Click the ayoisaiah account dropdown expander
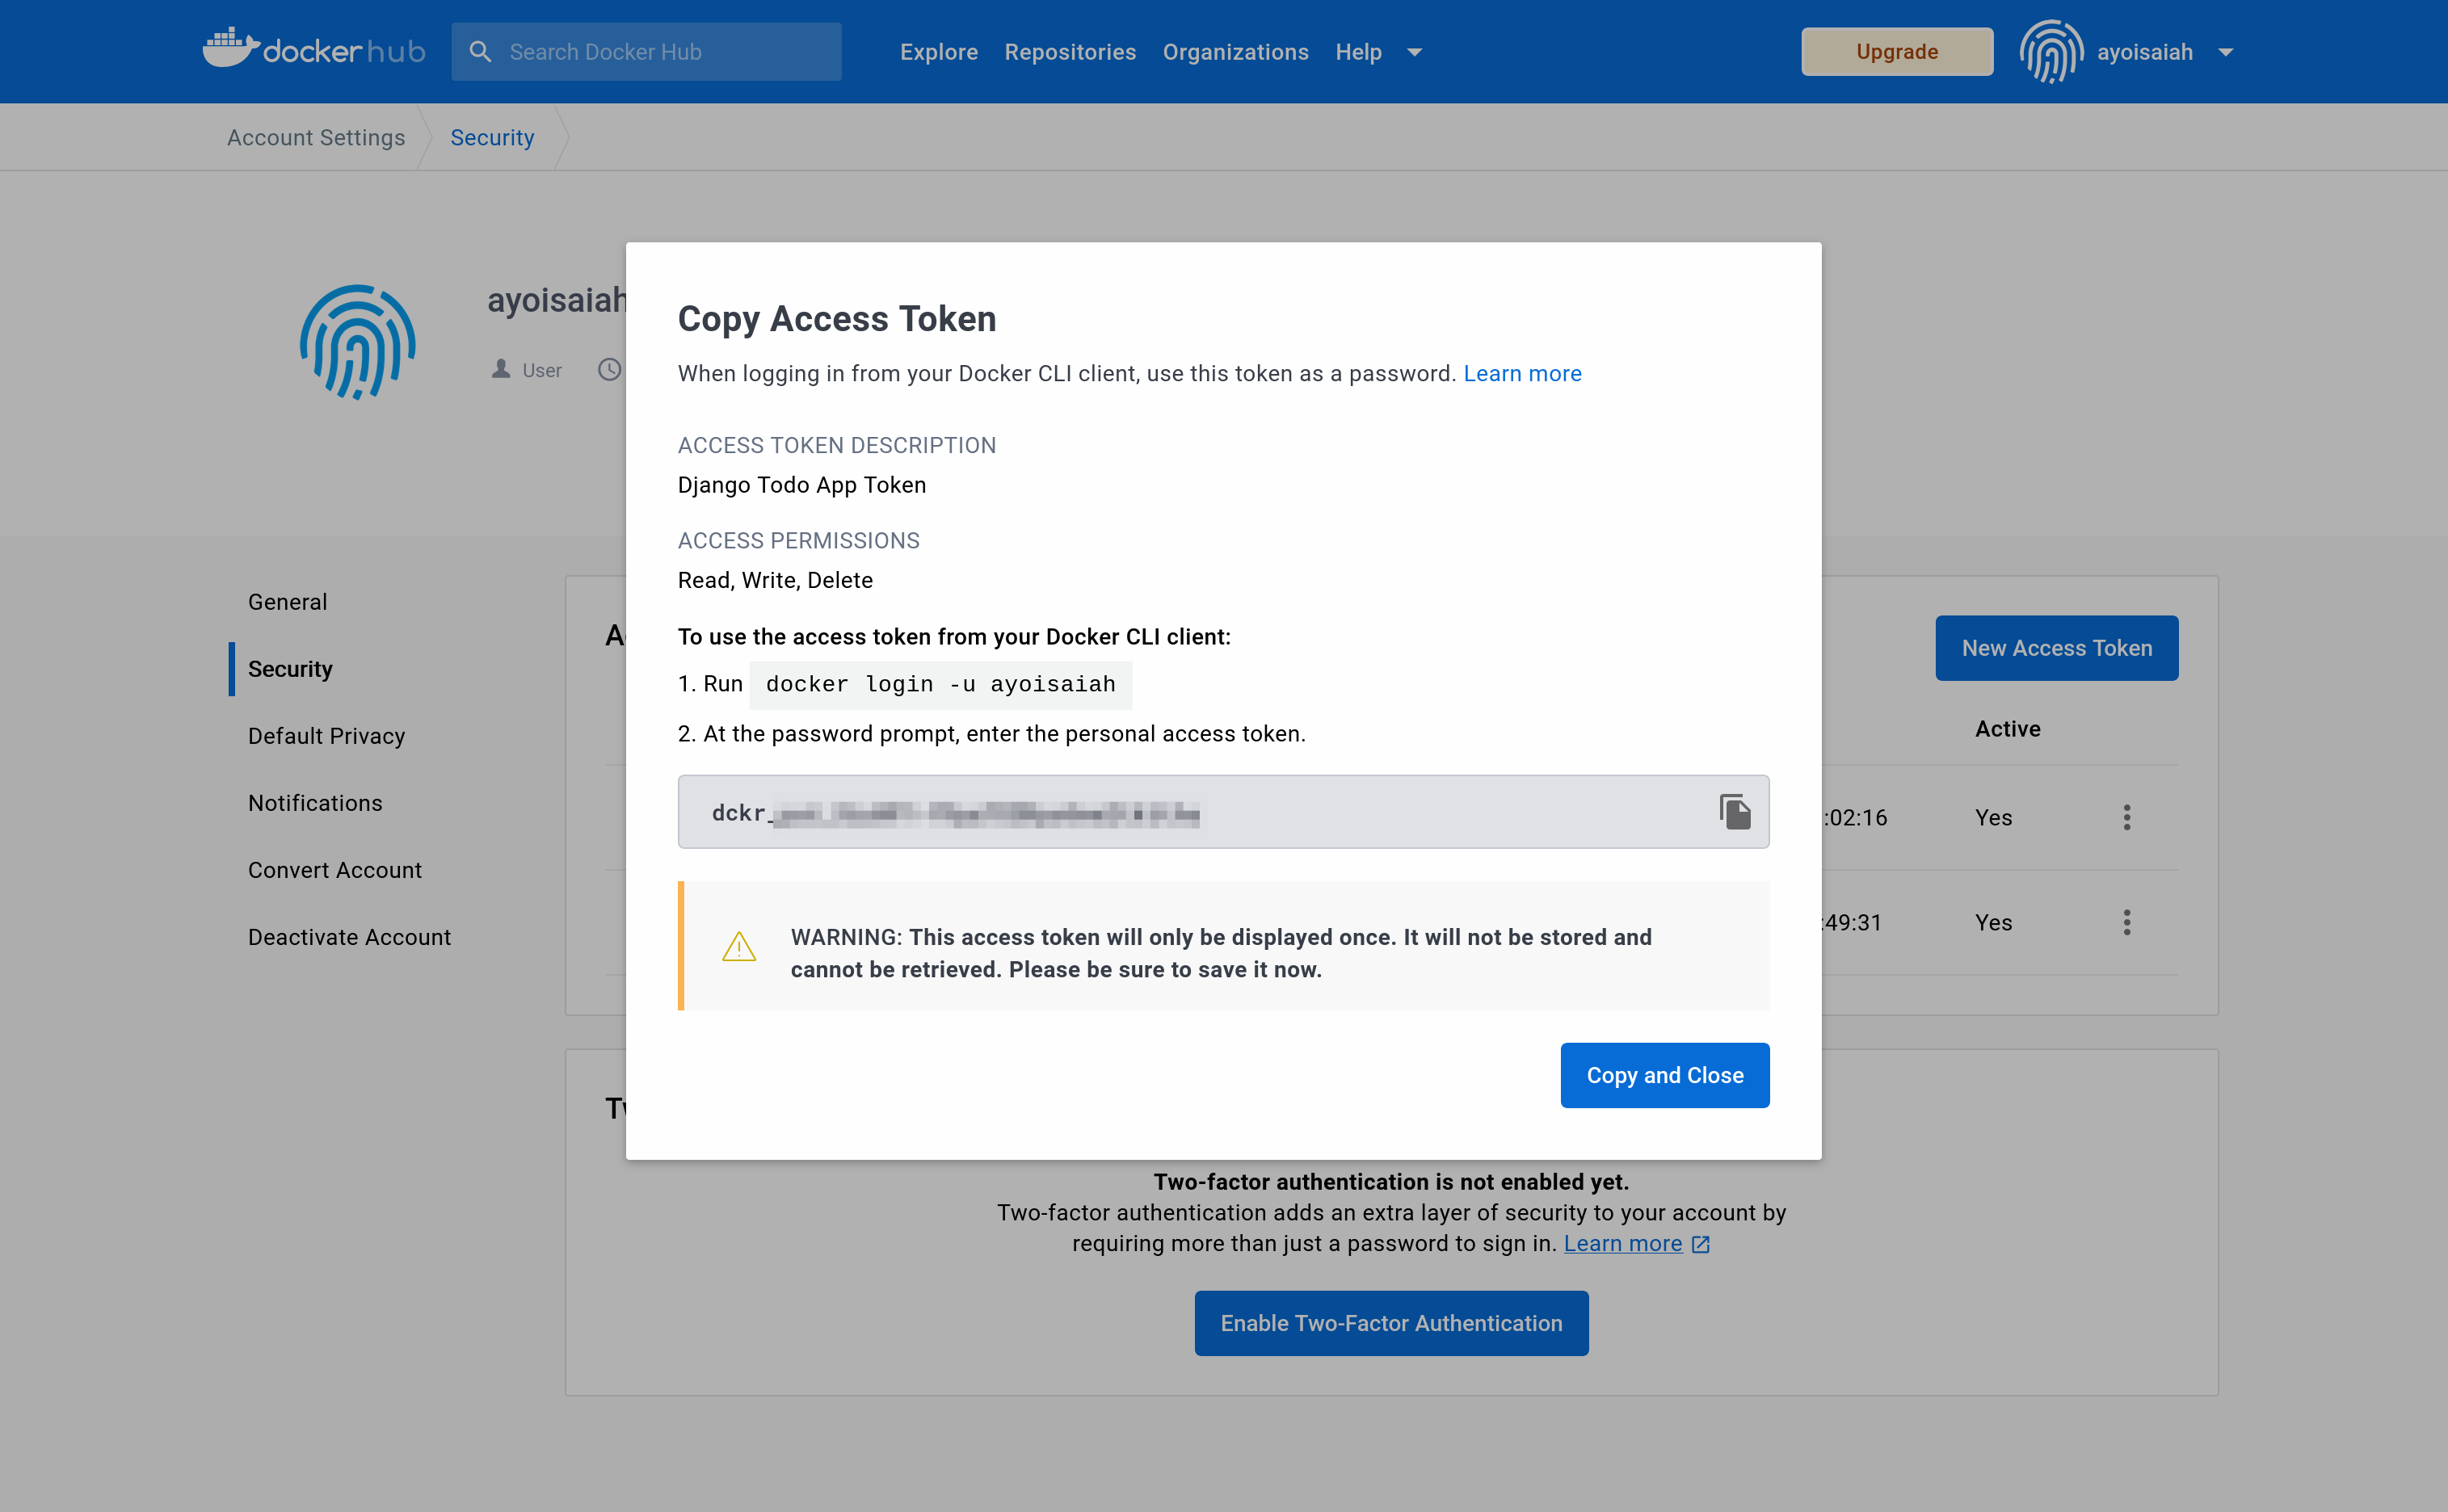This screenshot has width=2448, height=1512. 2227,51
